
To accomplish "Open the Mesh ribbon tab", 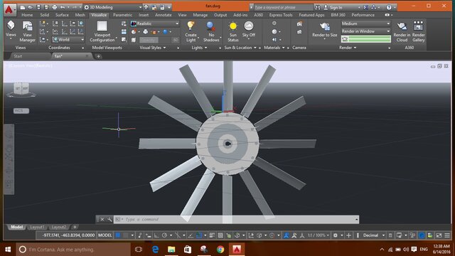I will (x=80, y=15).
